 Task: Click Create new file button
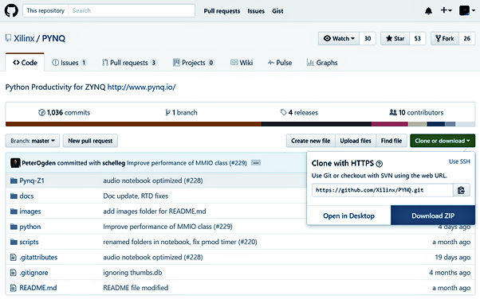click(311, 141)
